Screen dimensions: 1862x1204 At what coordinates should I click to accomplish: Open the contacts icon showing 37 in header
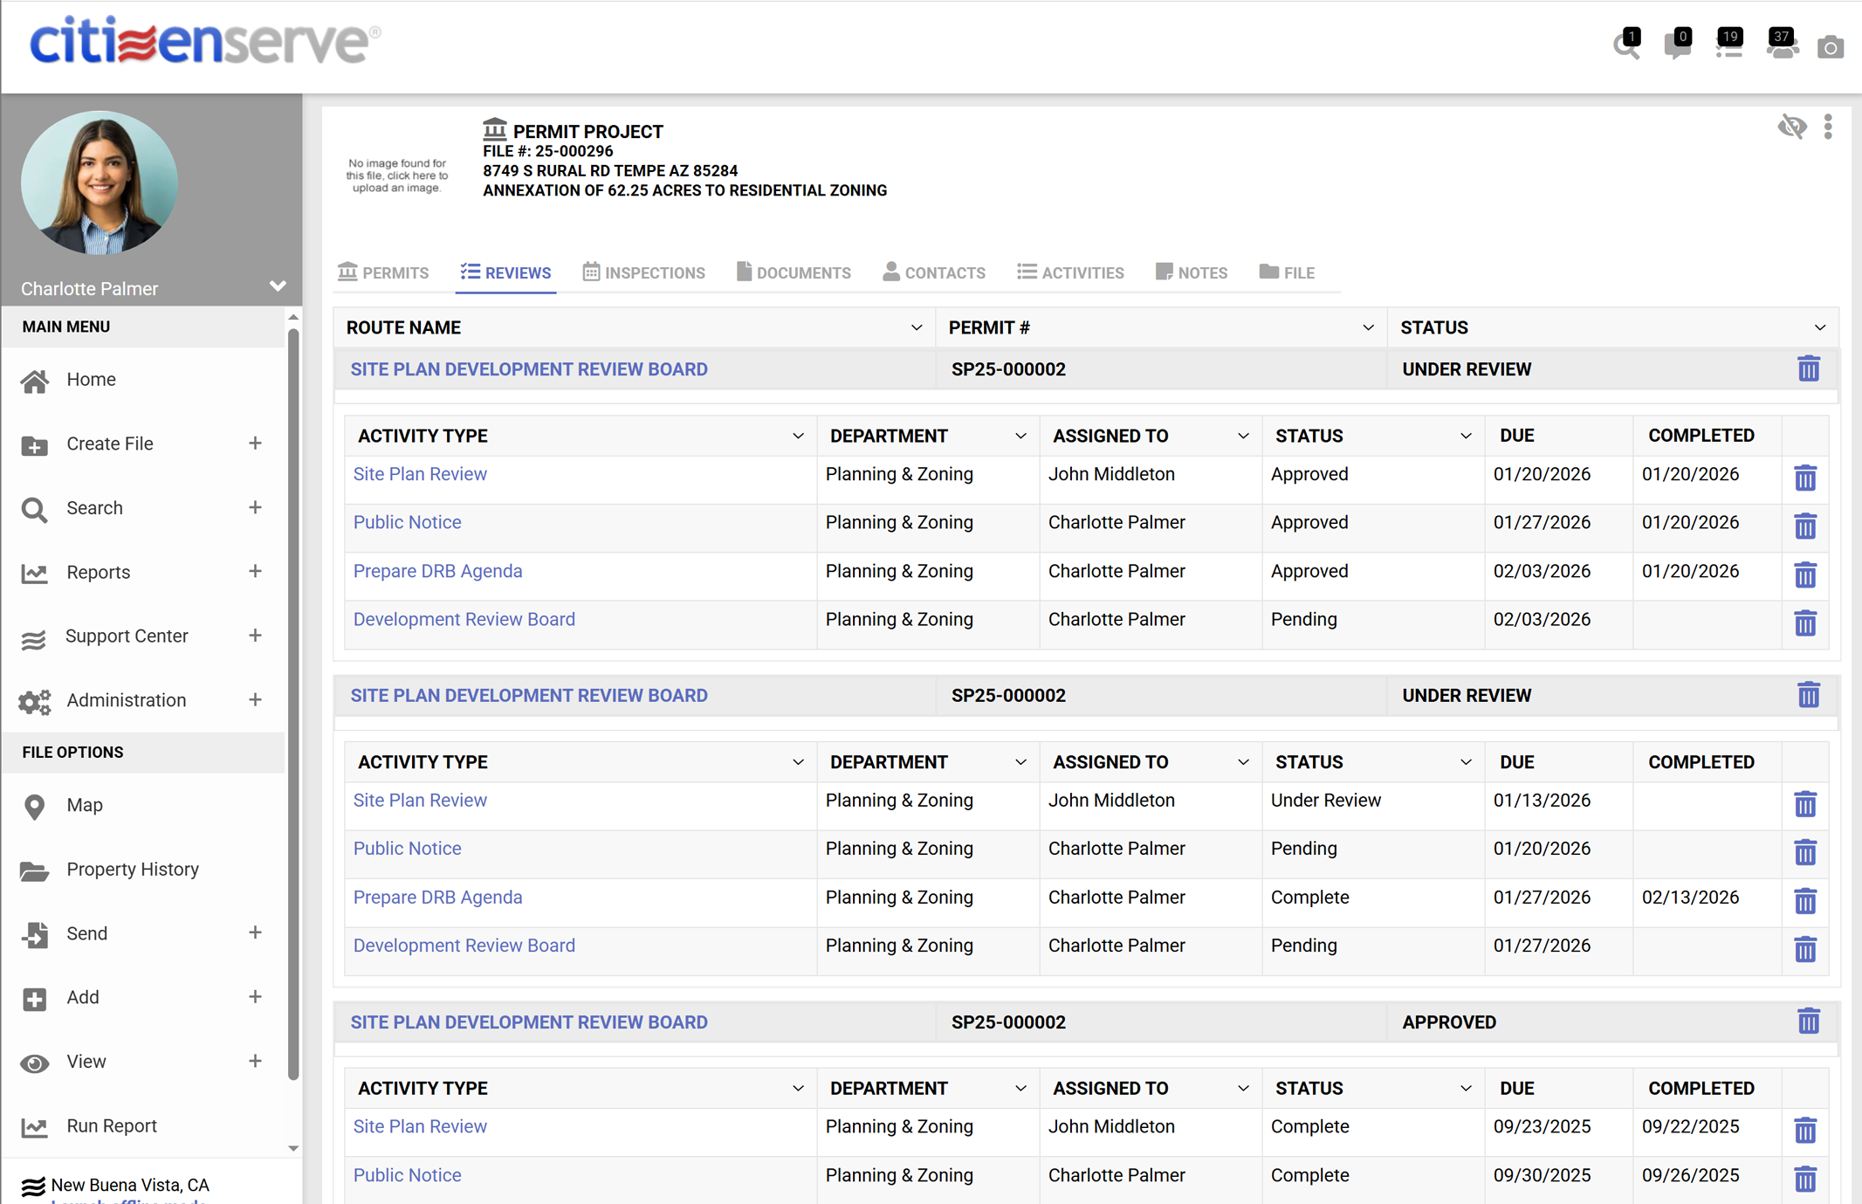(1781, 47)
